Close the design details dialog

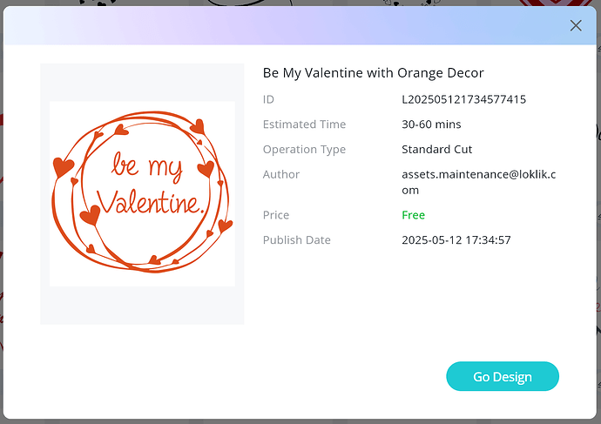(x=576, y=25)
